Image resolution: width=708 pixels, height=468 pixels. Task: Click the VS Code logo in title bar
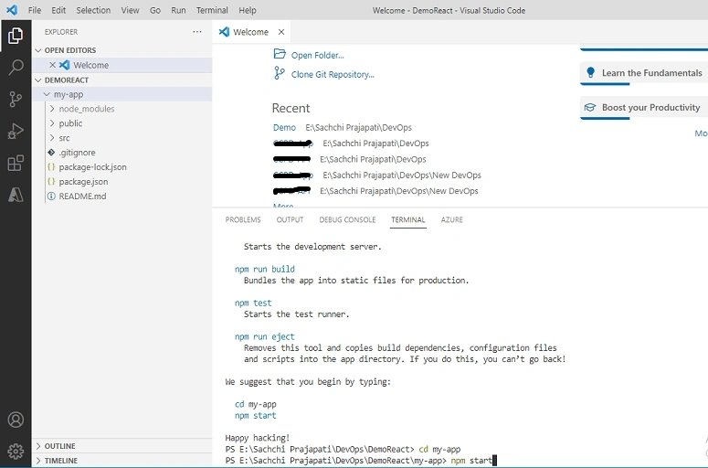[12, 10]
